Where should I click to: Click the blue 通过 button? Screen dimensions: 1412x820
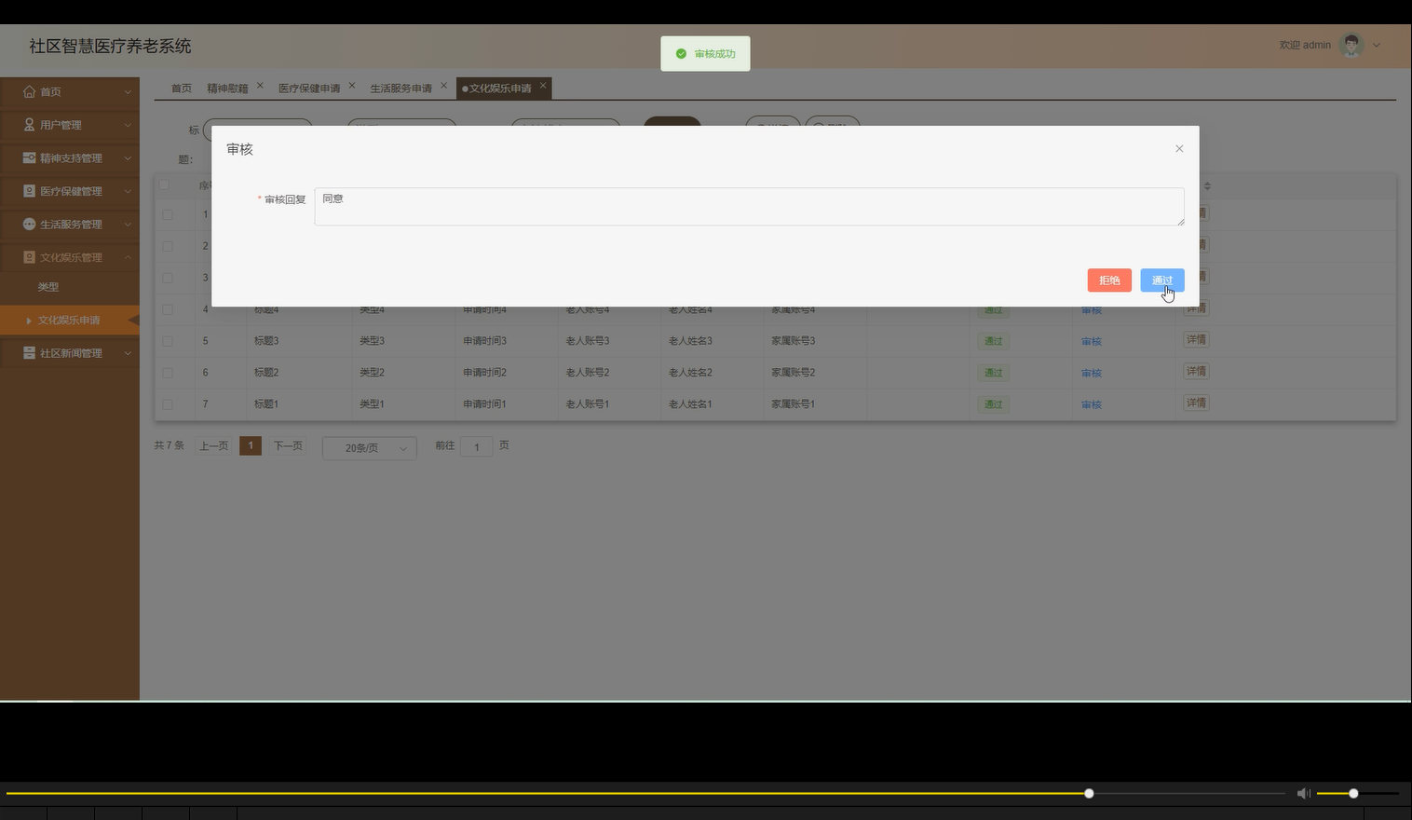[x=1162, y=280]
